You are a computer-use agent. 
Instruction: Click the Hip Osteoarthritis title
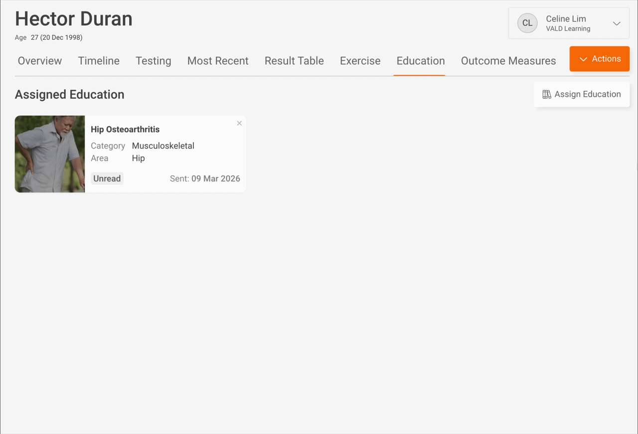point(125,129)
